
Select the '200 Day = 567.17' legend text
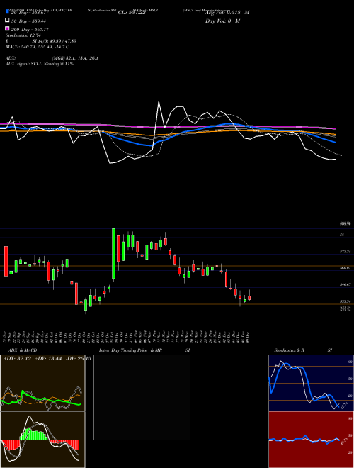tap(30, 30)
